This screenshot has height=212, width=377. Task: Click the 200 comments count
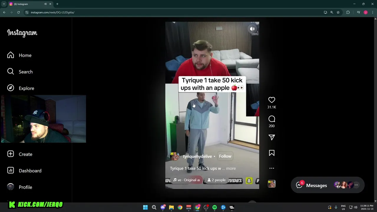point(272,126)
